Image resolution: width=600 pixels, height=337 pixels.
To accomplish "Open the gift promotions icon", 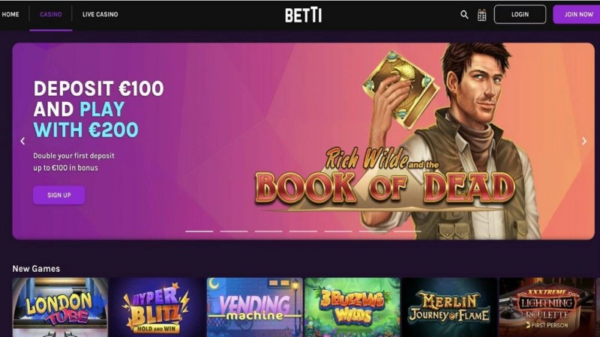I will [x=481, y=15].
